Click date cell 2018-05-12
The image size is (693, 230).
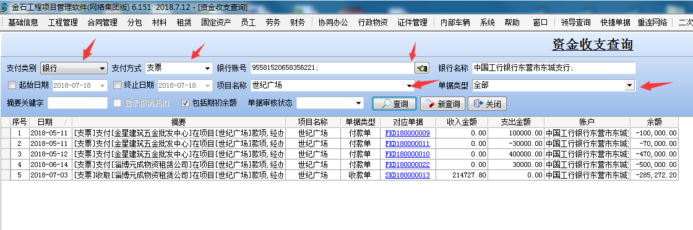(x=50, y=154)
